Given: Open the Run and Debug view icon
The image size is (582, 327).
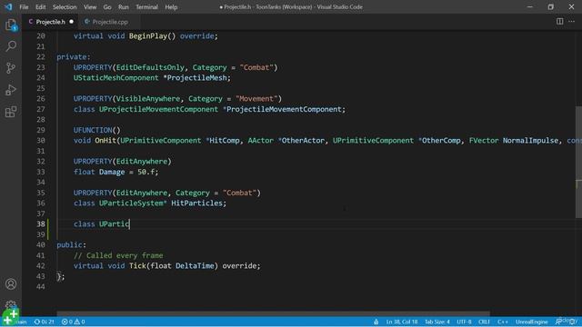Looking at the screenshot, I should tap(11, 90).
